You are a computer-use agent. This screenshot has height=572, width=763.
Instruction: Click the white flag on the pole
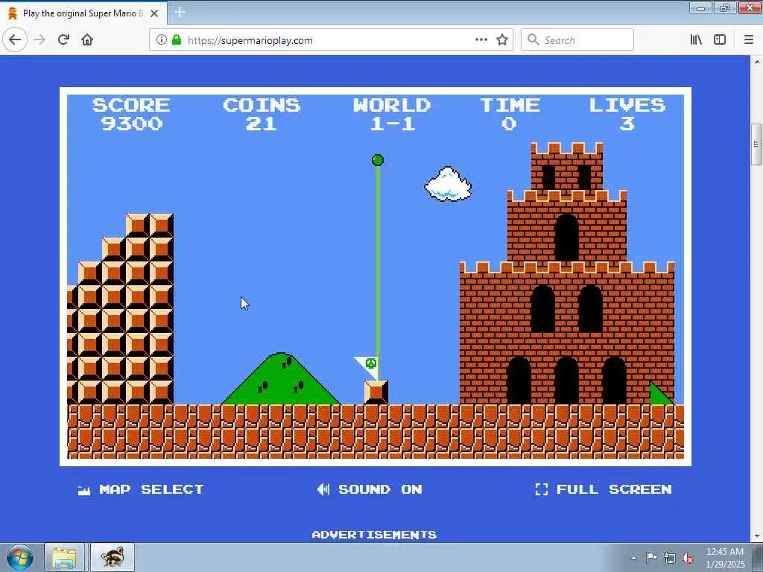point(366,368)
